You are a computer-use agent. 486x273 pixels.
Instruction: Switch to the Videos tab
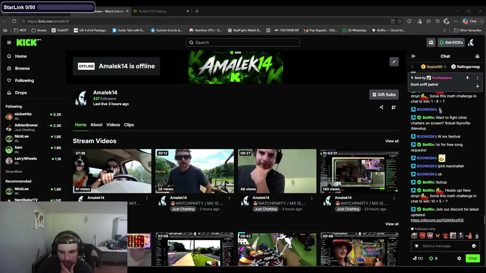(113, 125)
